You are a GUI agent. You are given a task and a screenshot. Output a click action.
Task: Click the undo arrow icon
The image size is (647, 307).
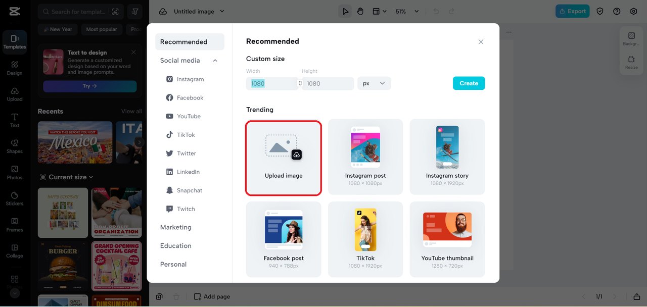click(436, 11)
